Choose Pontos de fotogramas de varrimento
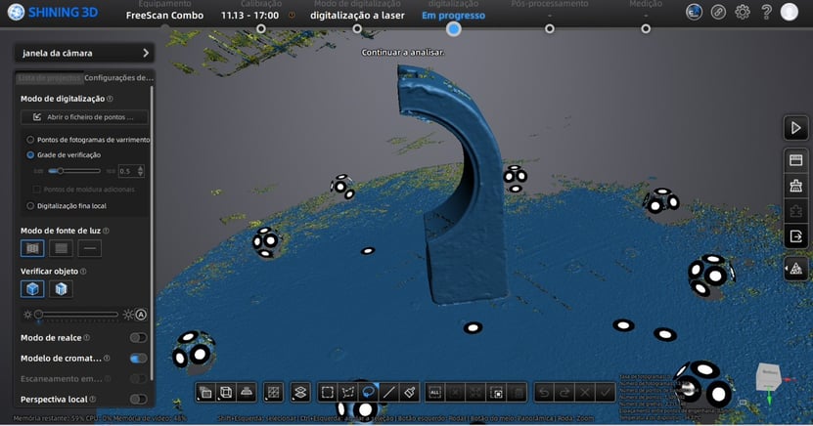Screen dimensions: 813x426 pos(30,140)
